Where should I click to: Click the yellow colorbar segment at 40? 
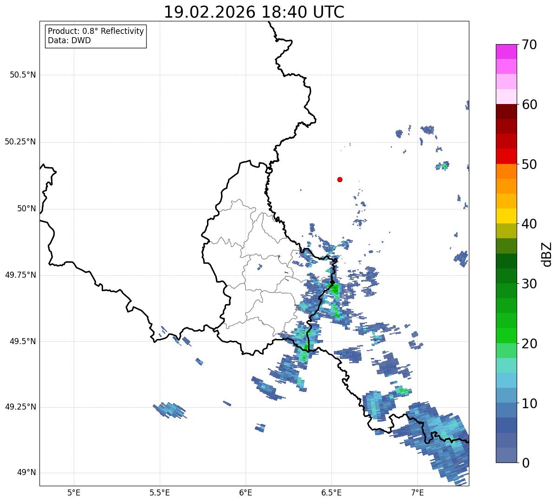[x=506, y=216]
